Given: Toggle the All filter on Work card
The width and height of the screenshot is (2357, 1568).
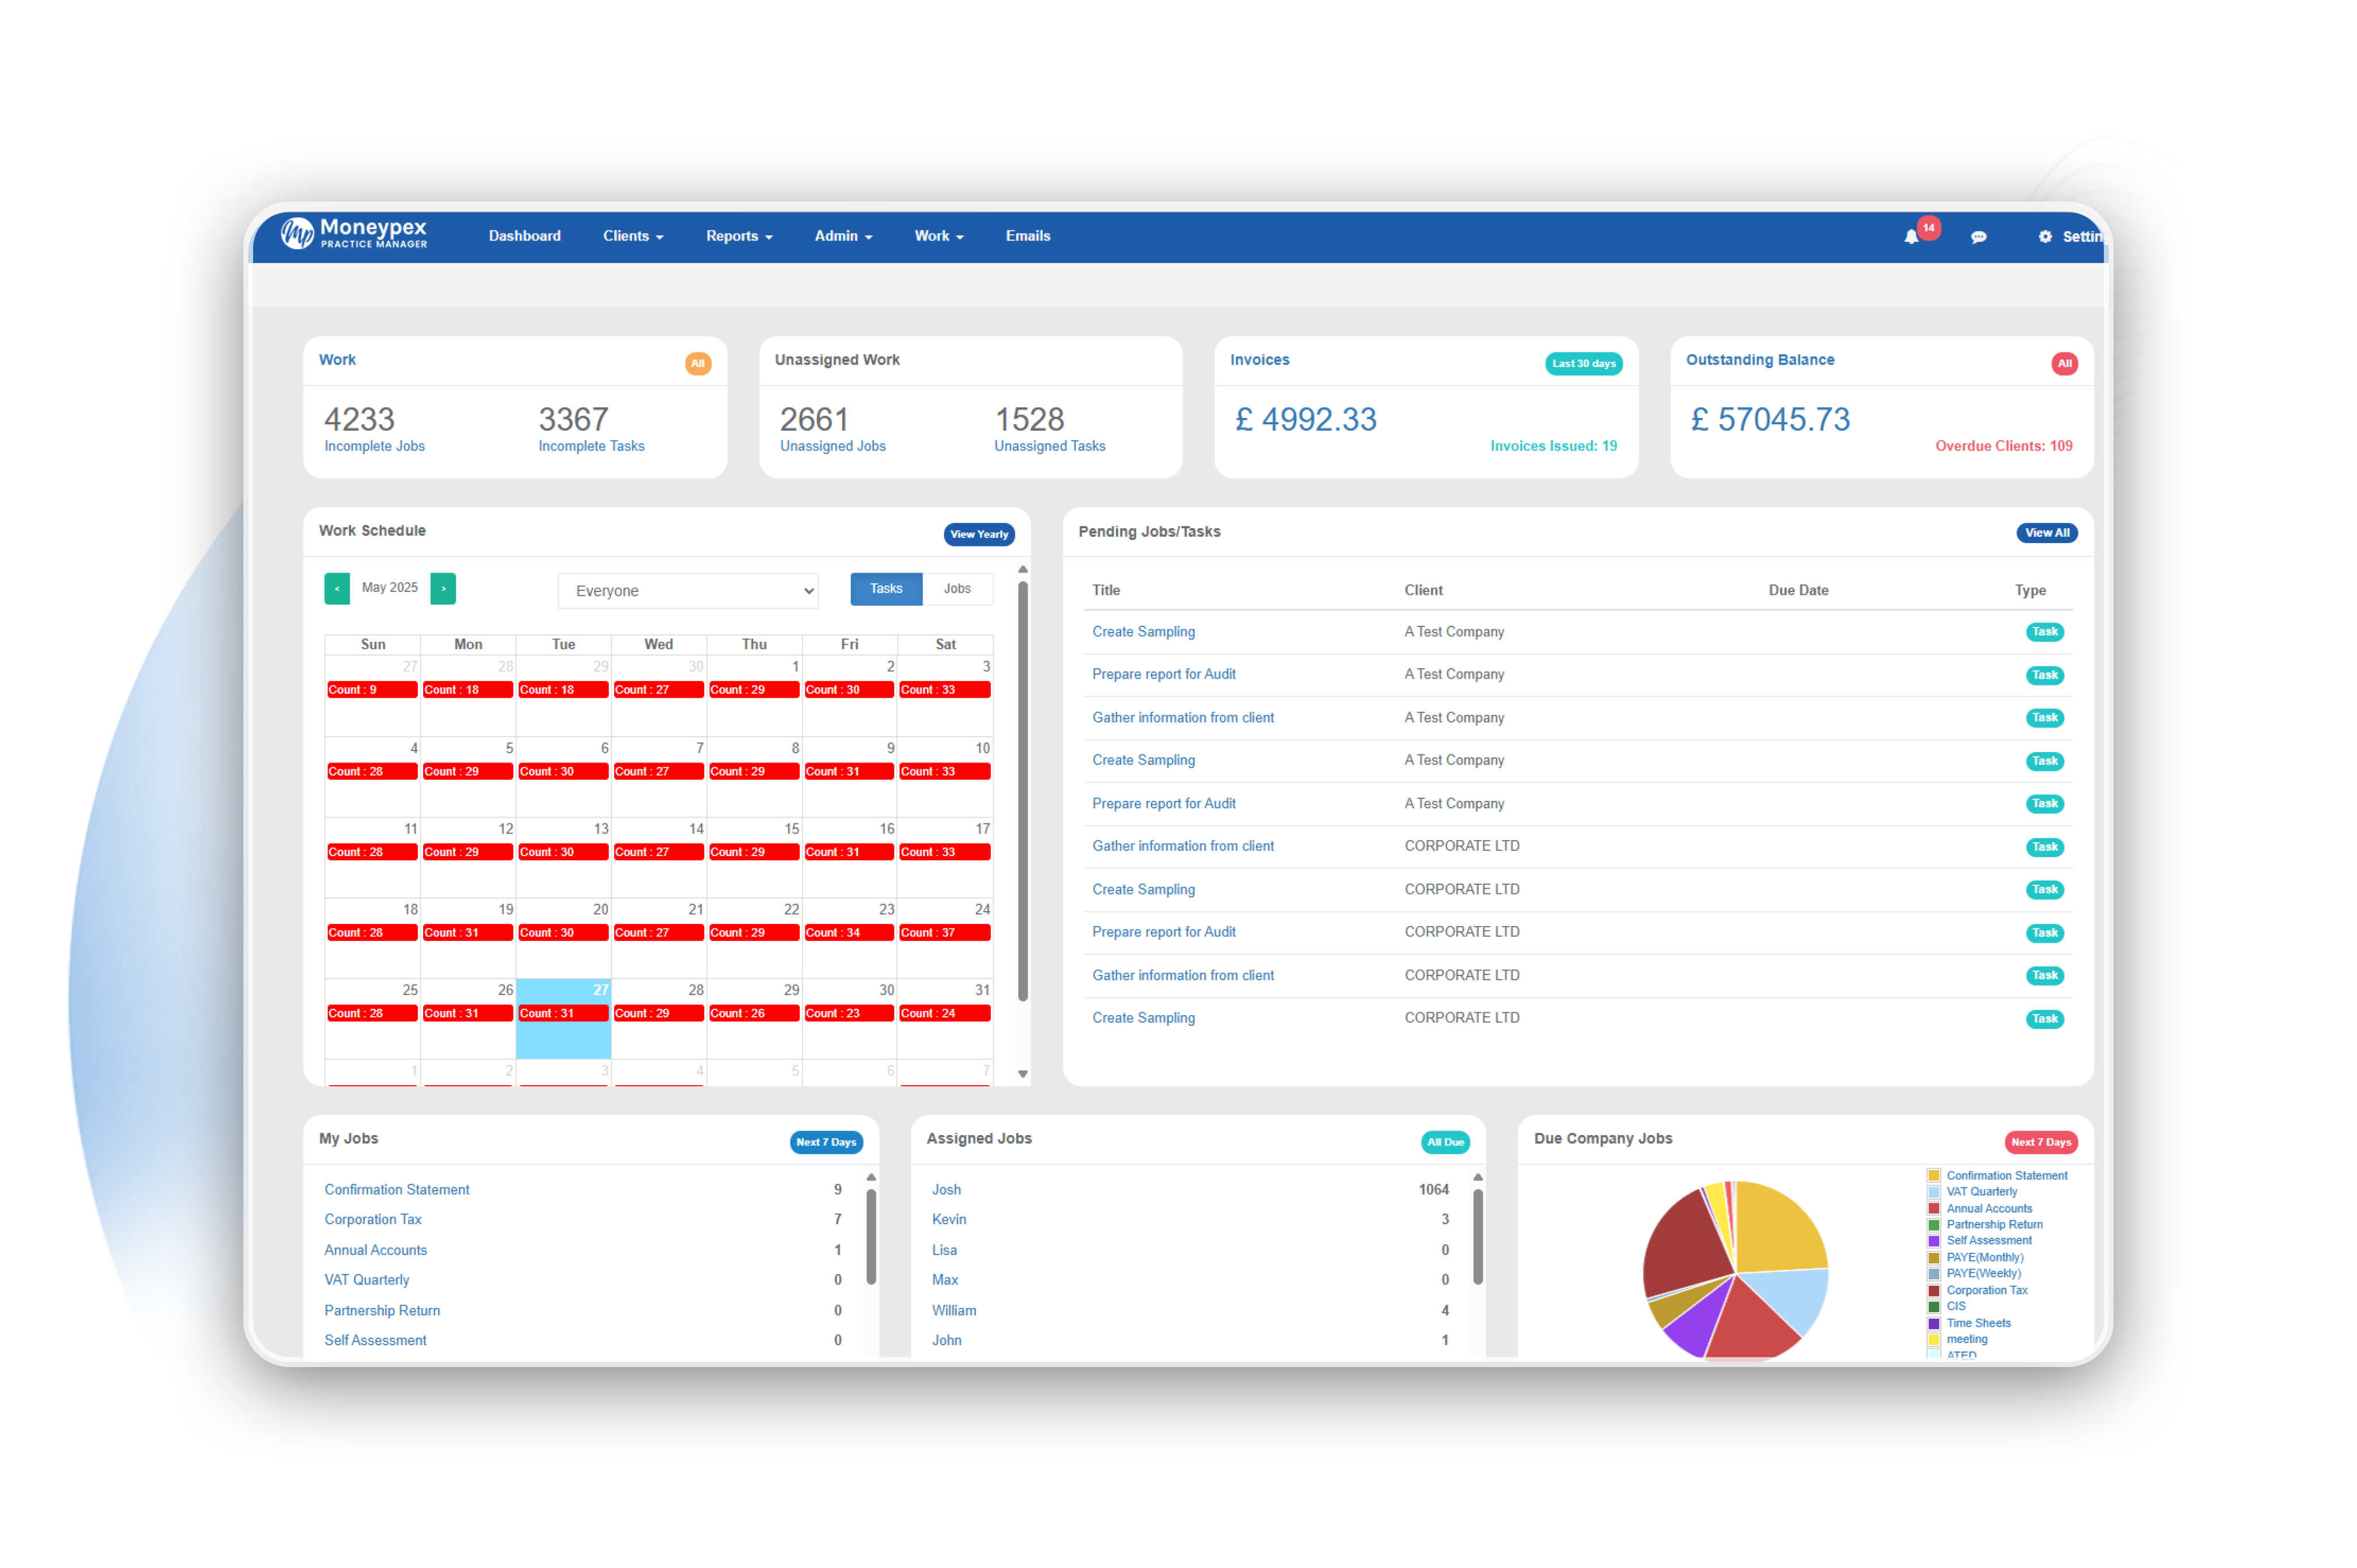Looking at the screenshot, I should point(697,363).
